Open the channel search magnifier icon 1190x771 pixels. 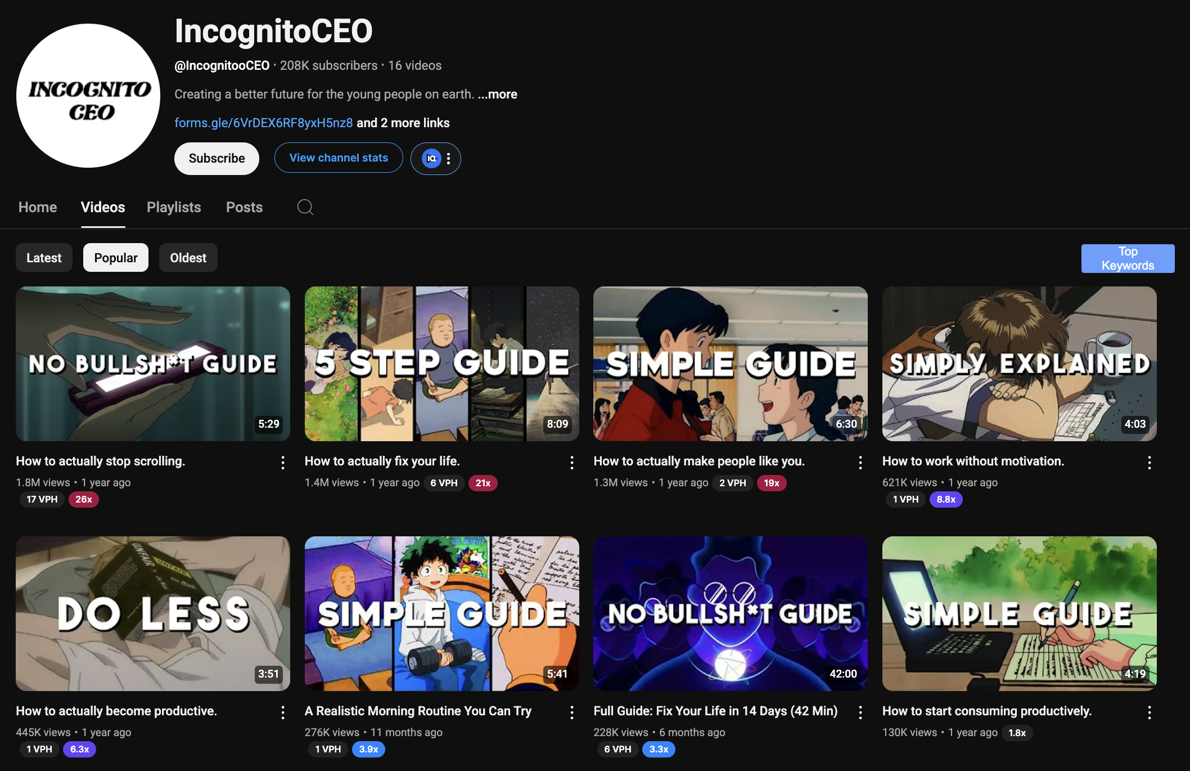pyautogui.click(x=305, y=207)
